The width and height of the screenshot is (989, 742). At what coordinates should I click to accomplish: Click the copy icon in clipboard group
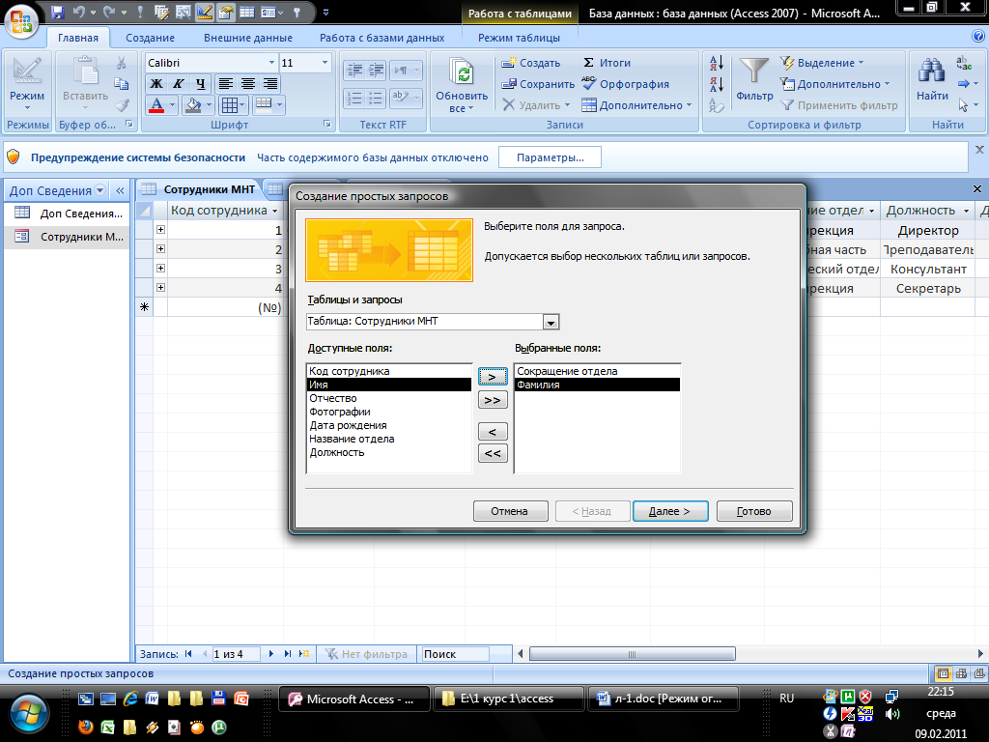click(121, 84)
